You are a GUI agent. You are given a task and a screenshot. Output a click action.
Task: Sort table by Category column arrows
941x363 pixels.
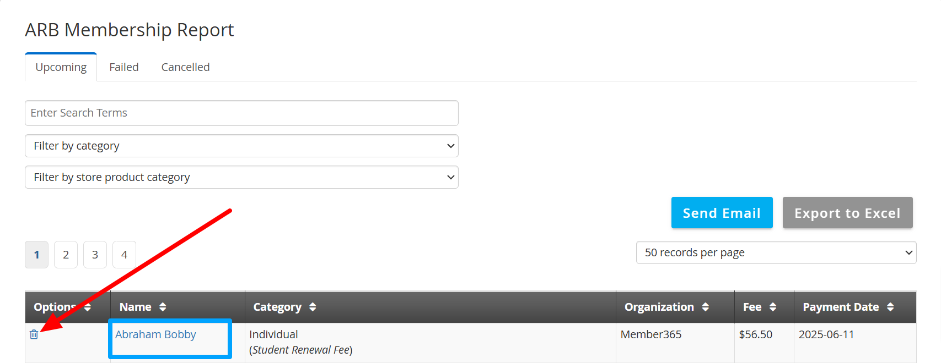point(313,307)
